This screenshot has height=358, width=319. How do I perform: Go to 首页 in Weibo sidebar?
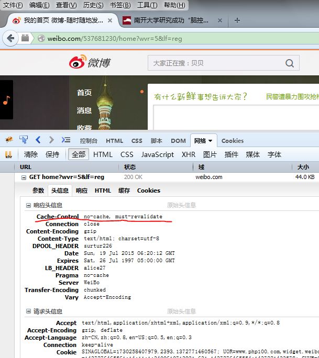coord(84,93)
